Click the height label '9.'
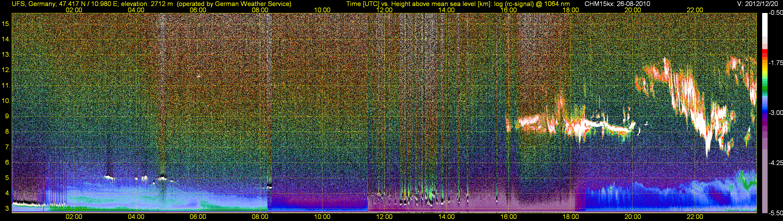The image size is (783, 221). pyautogui.click(x=8, y=116)
